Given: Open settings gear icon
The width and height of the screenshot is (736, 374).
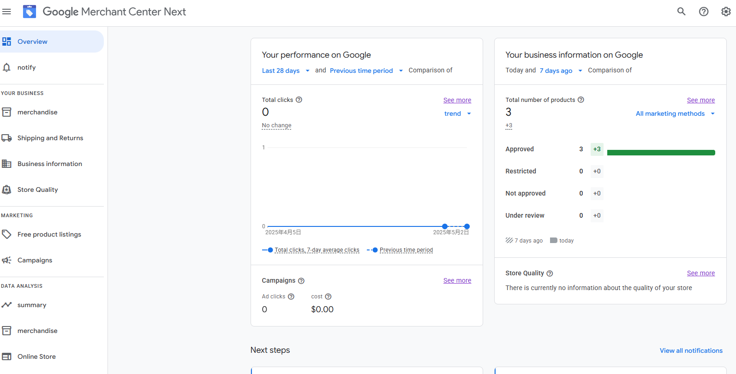Looking at the screenshot, I should tap(726, 12).
